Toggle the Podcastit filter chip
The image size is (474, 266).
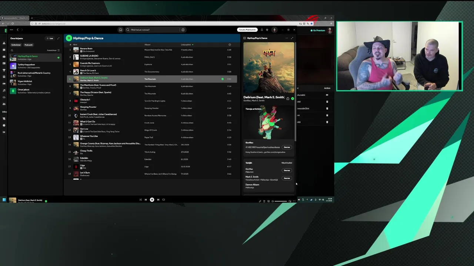click(29, 45)
